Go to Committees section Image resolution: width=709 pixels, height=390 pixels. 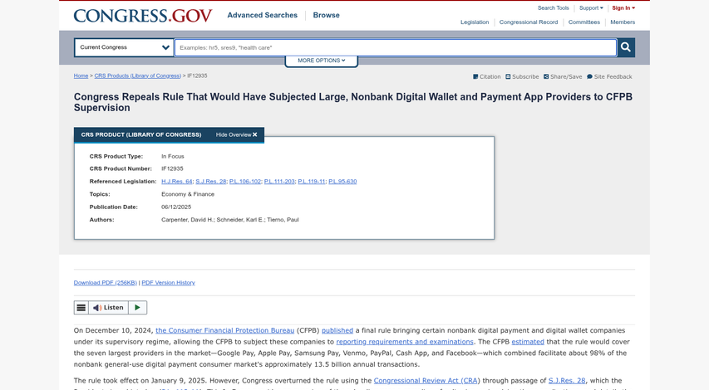click(583, 22)
